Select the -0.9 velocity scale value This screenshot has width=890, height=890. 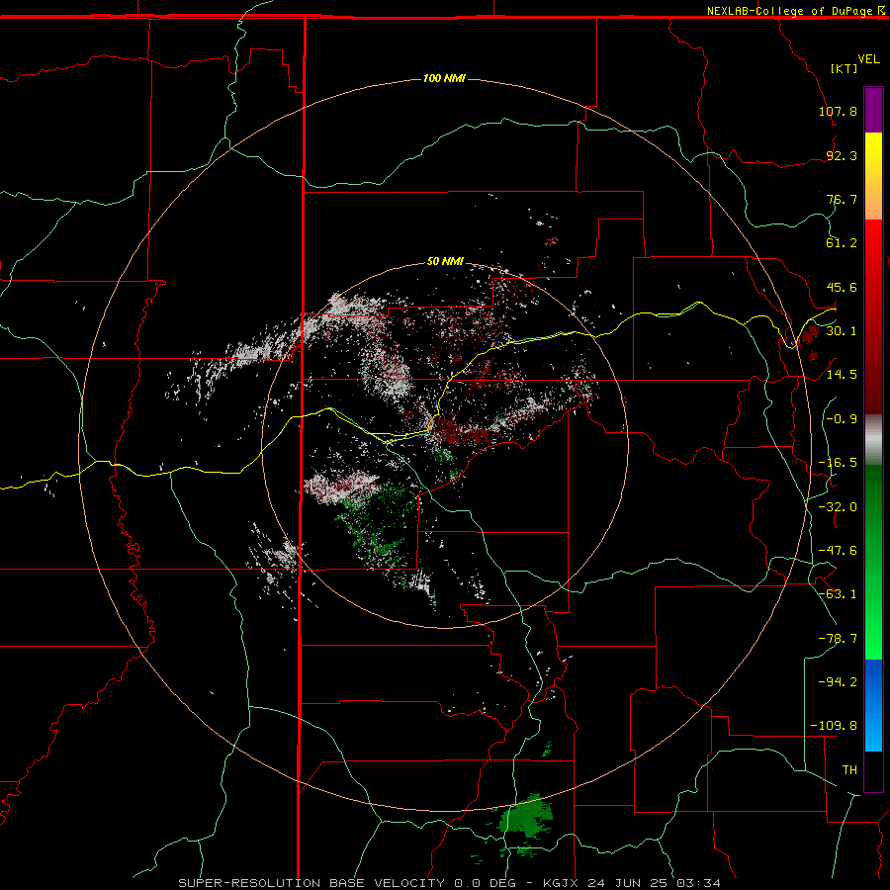[842, 419]
